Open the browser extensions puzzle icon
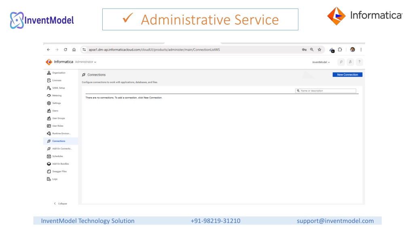Image resolution: width=414 pixels, height=233 pixels. point(340,50)
